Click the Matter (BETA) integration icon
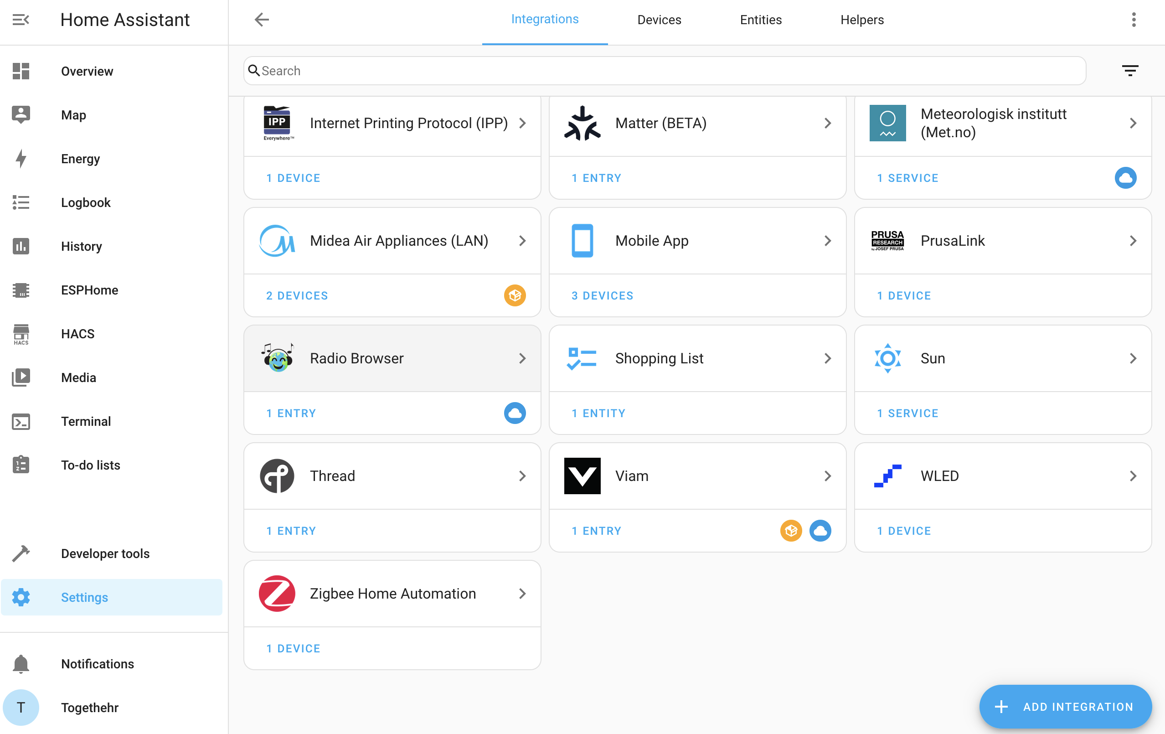Screen dimensions: 1165x734 click(x=582, y=123)
